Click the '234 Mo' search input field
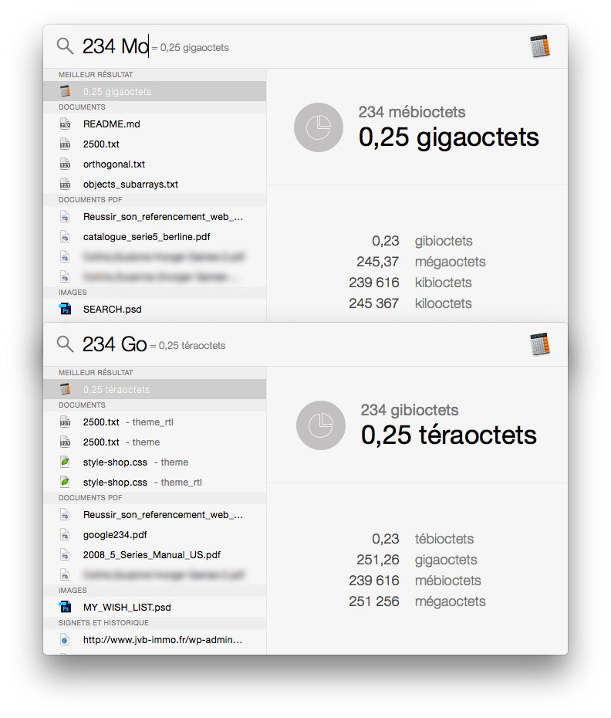 click(302, 46)
